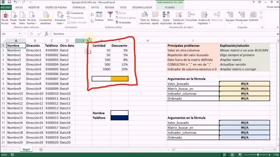Select column A header
Screen dimensions: 280x157
pyautogui.click(x=16, y=41)
